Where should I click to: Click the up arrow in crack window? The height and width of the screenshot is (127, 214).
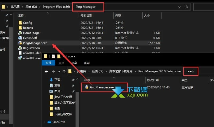point(64,71)
